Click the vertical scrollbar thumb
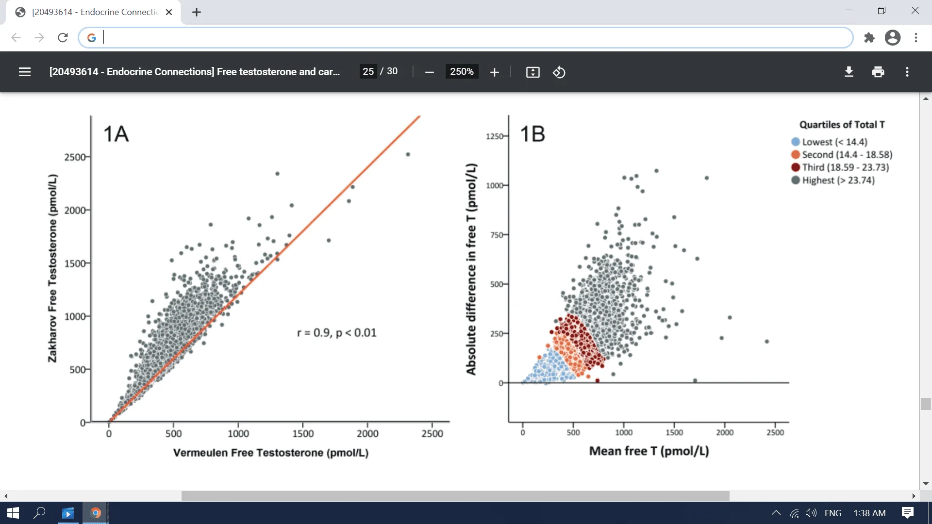 click(x=926, y=404)
